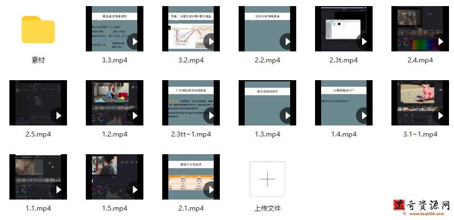The image size is (454, 220).
Task: Play the 3.3.mp4 video
Action: coord(134,41)
